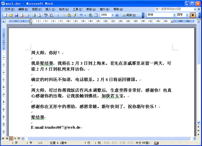
Task: Open the 帮助 (Help) menu
Action: point(118,9)
